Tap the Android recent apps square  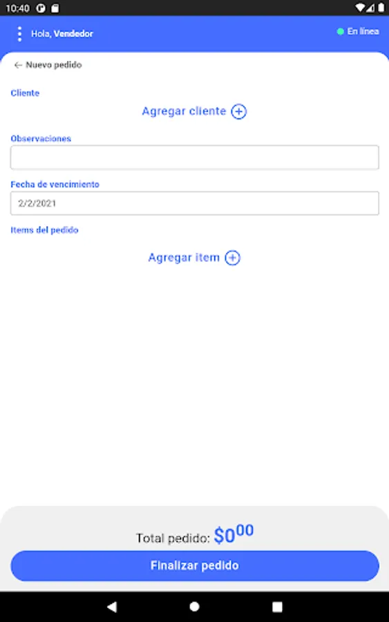point(277,607)
